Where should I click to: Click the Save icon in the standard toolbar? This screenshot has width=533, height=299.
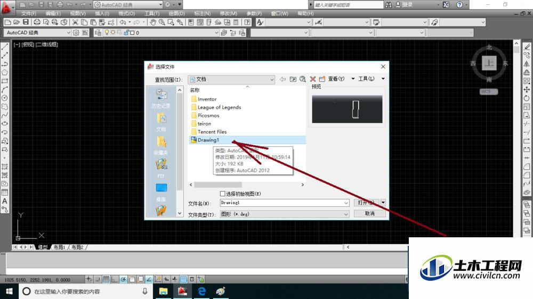tap(26, 22)
